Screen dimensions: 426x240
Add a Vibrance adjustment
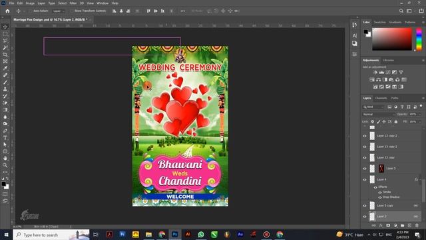[401, 72]
